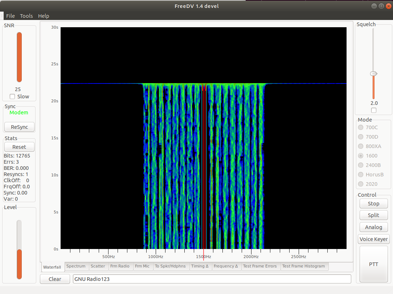
Task: Click the SNR gauge bar
Action: point(19,57)
